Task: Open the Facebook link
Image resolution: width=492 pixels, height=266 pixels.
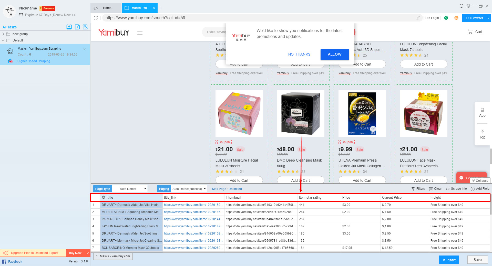Action: (x=15, y=262)
